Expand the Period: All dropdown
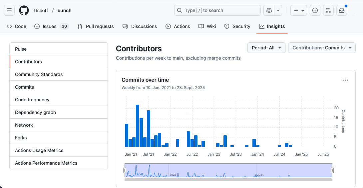The image size is (363, 188). tap(266, 48)
